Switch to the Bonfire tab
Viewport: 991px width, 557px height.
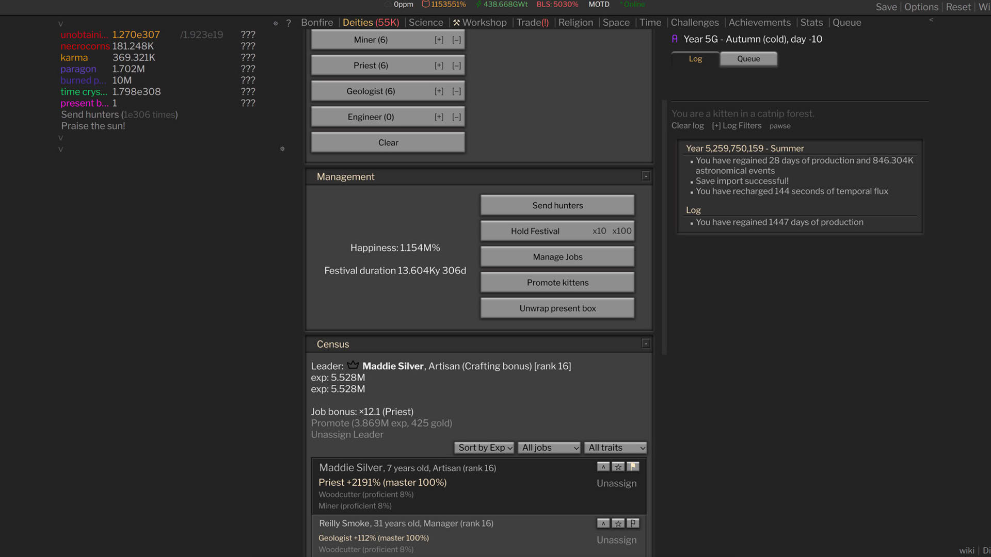click(x=317, y=23)
